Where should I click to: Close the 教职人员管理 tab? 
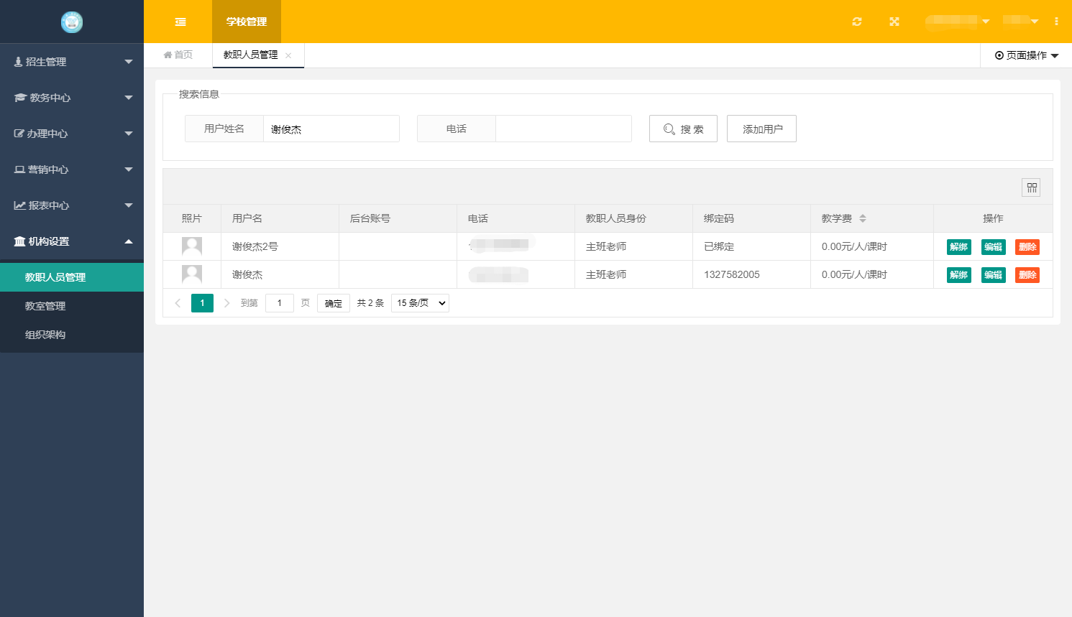tap(288, 55)
